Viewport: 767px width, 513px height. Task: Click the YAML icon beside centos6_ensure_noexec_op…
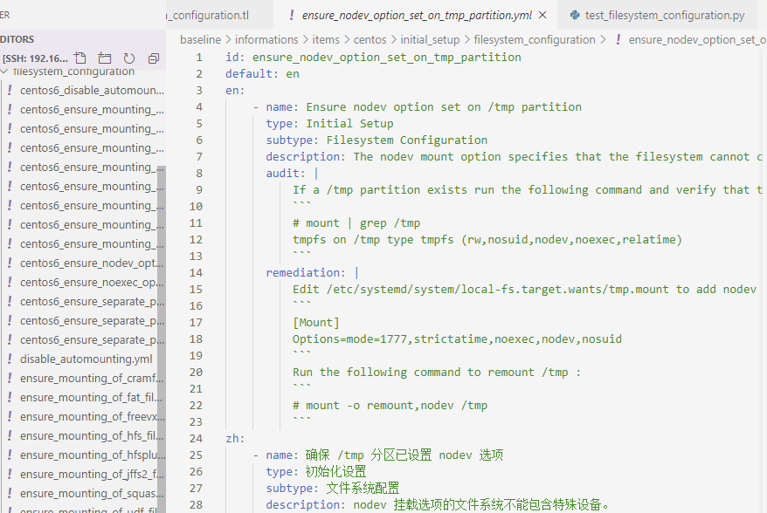(x=10, y=282)
